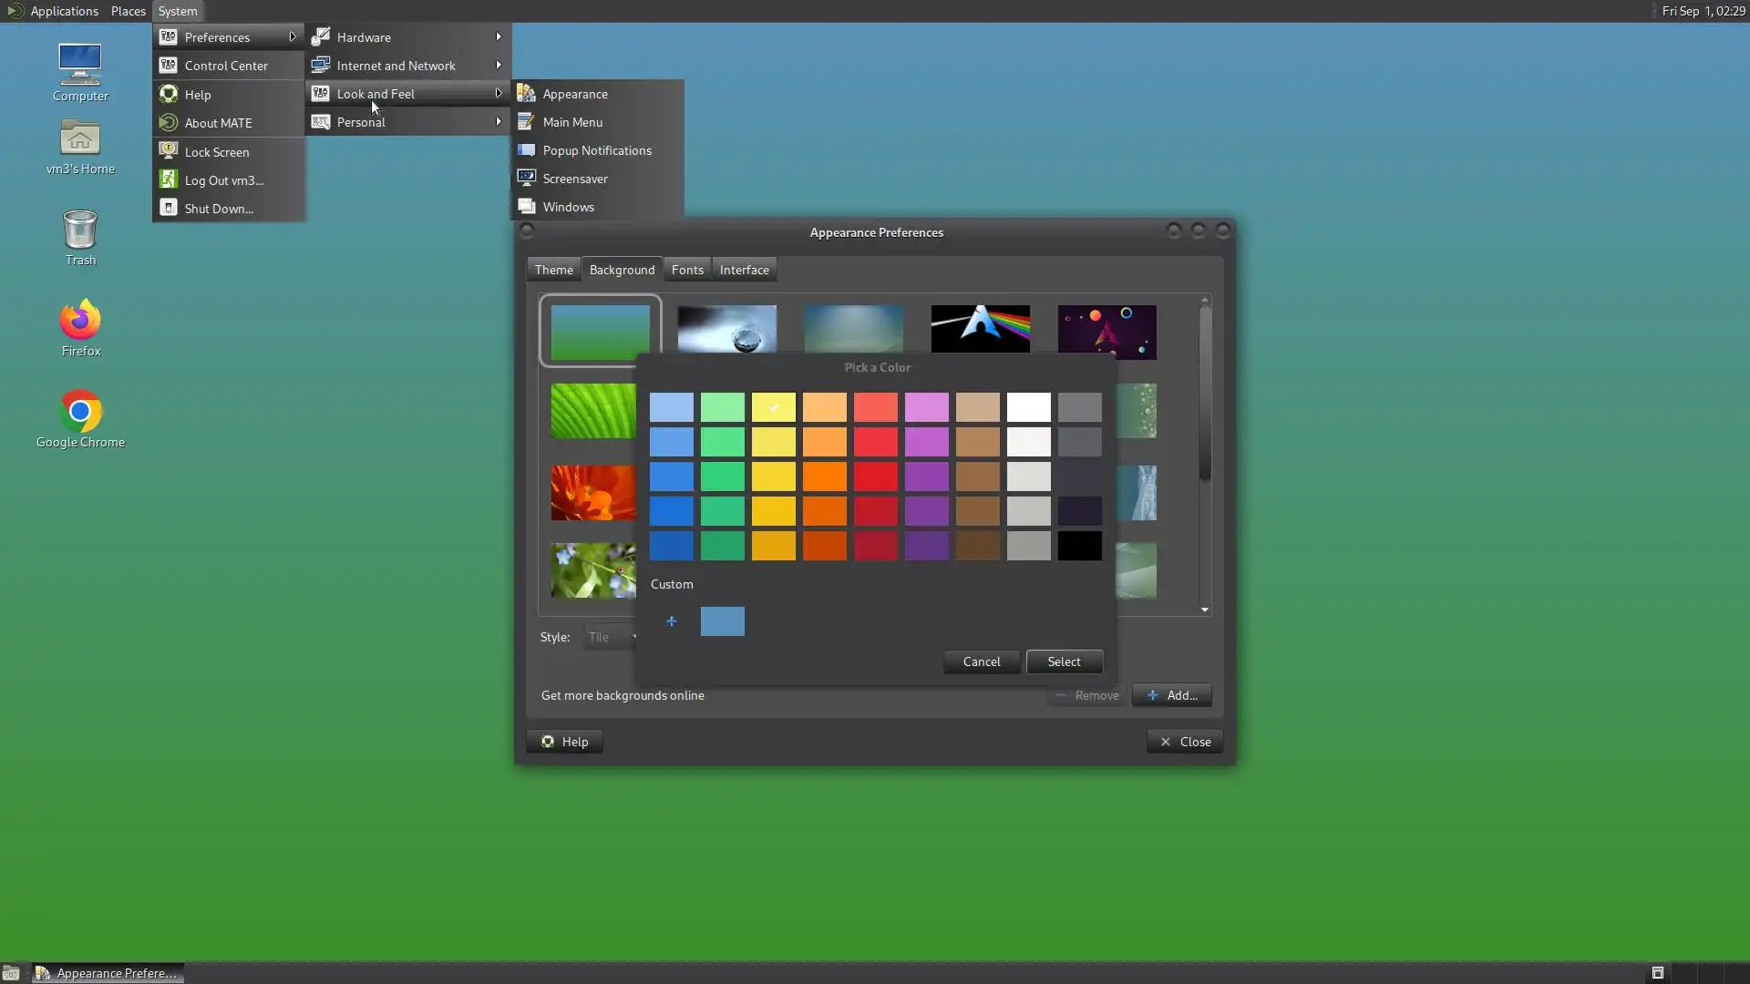Open the Firefox desktop icon
Screen dimensions: 1750x984
[x=80, y=321]
